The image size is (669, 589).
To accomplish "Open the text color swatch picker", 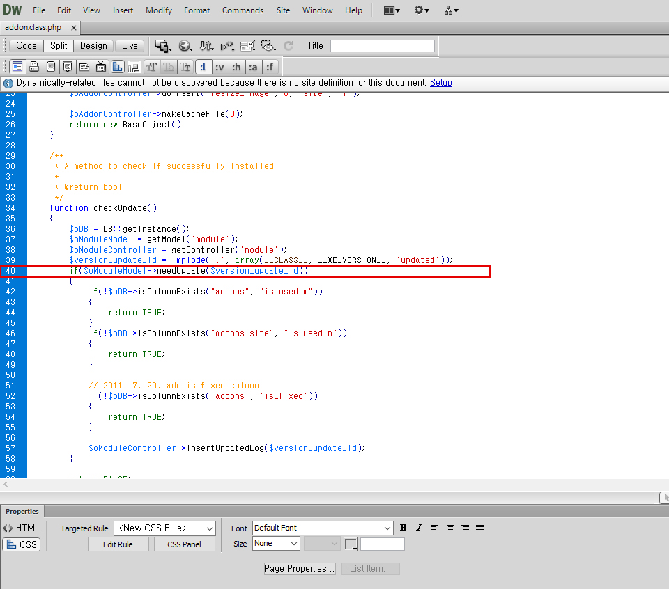I will coord(351,544).
